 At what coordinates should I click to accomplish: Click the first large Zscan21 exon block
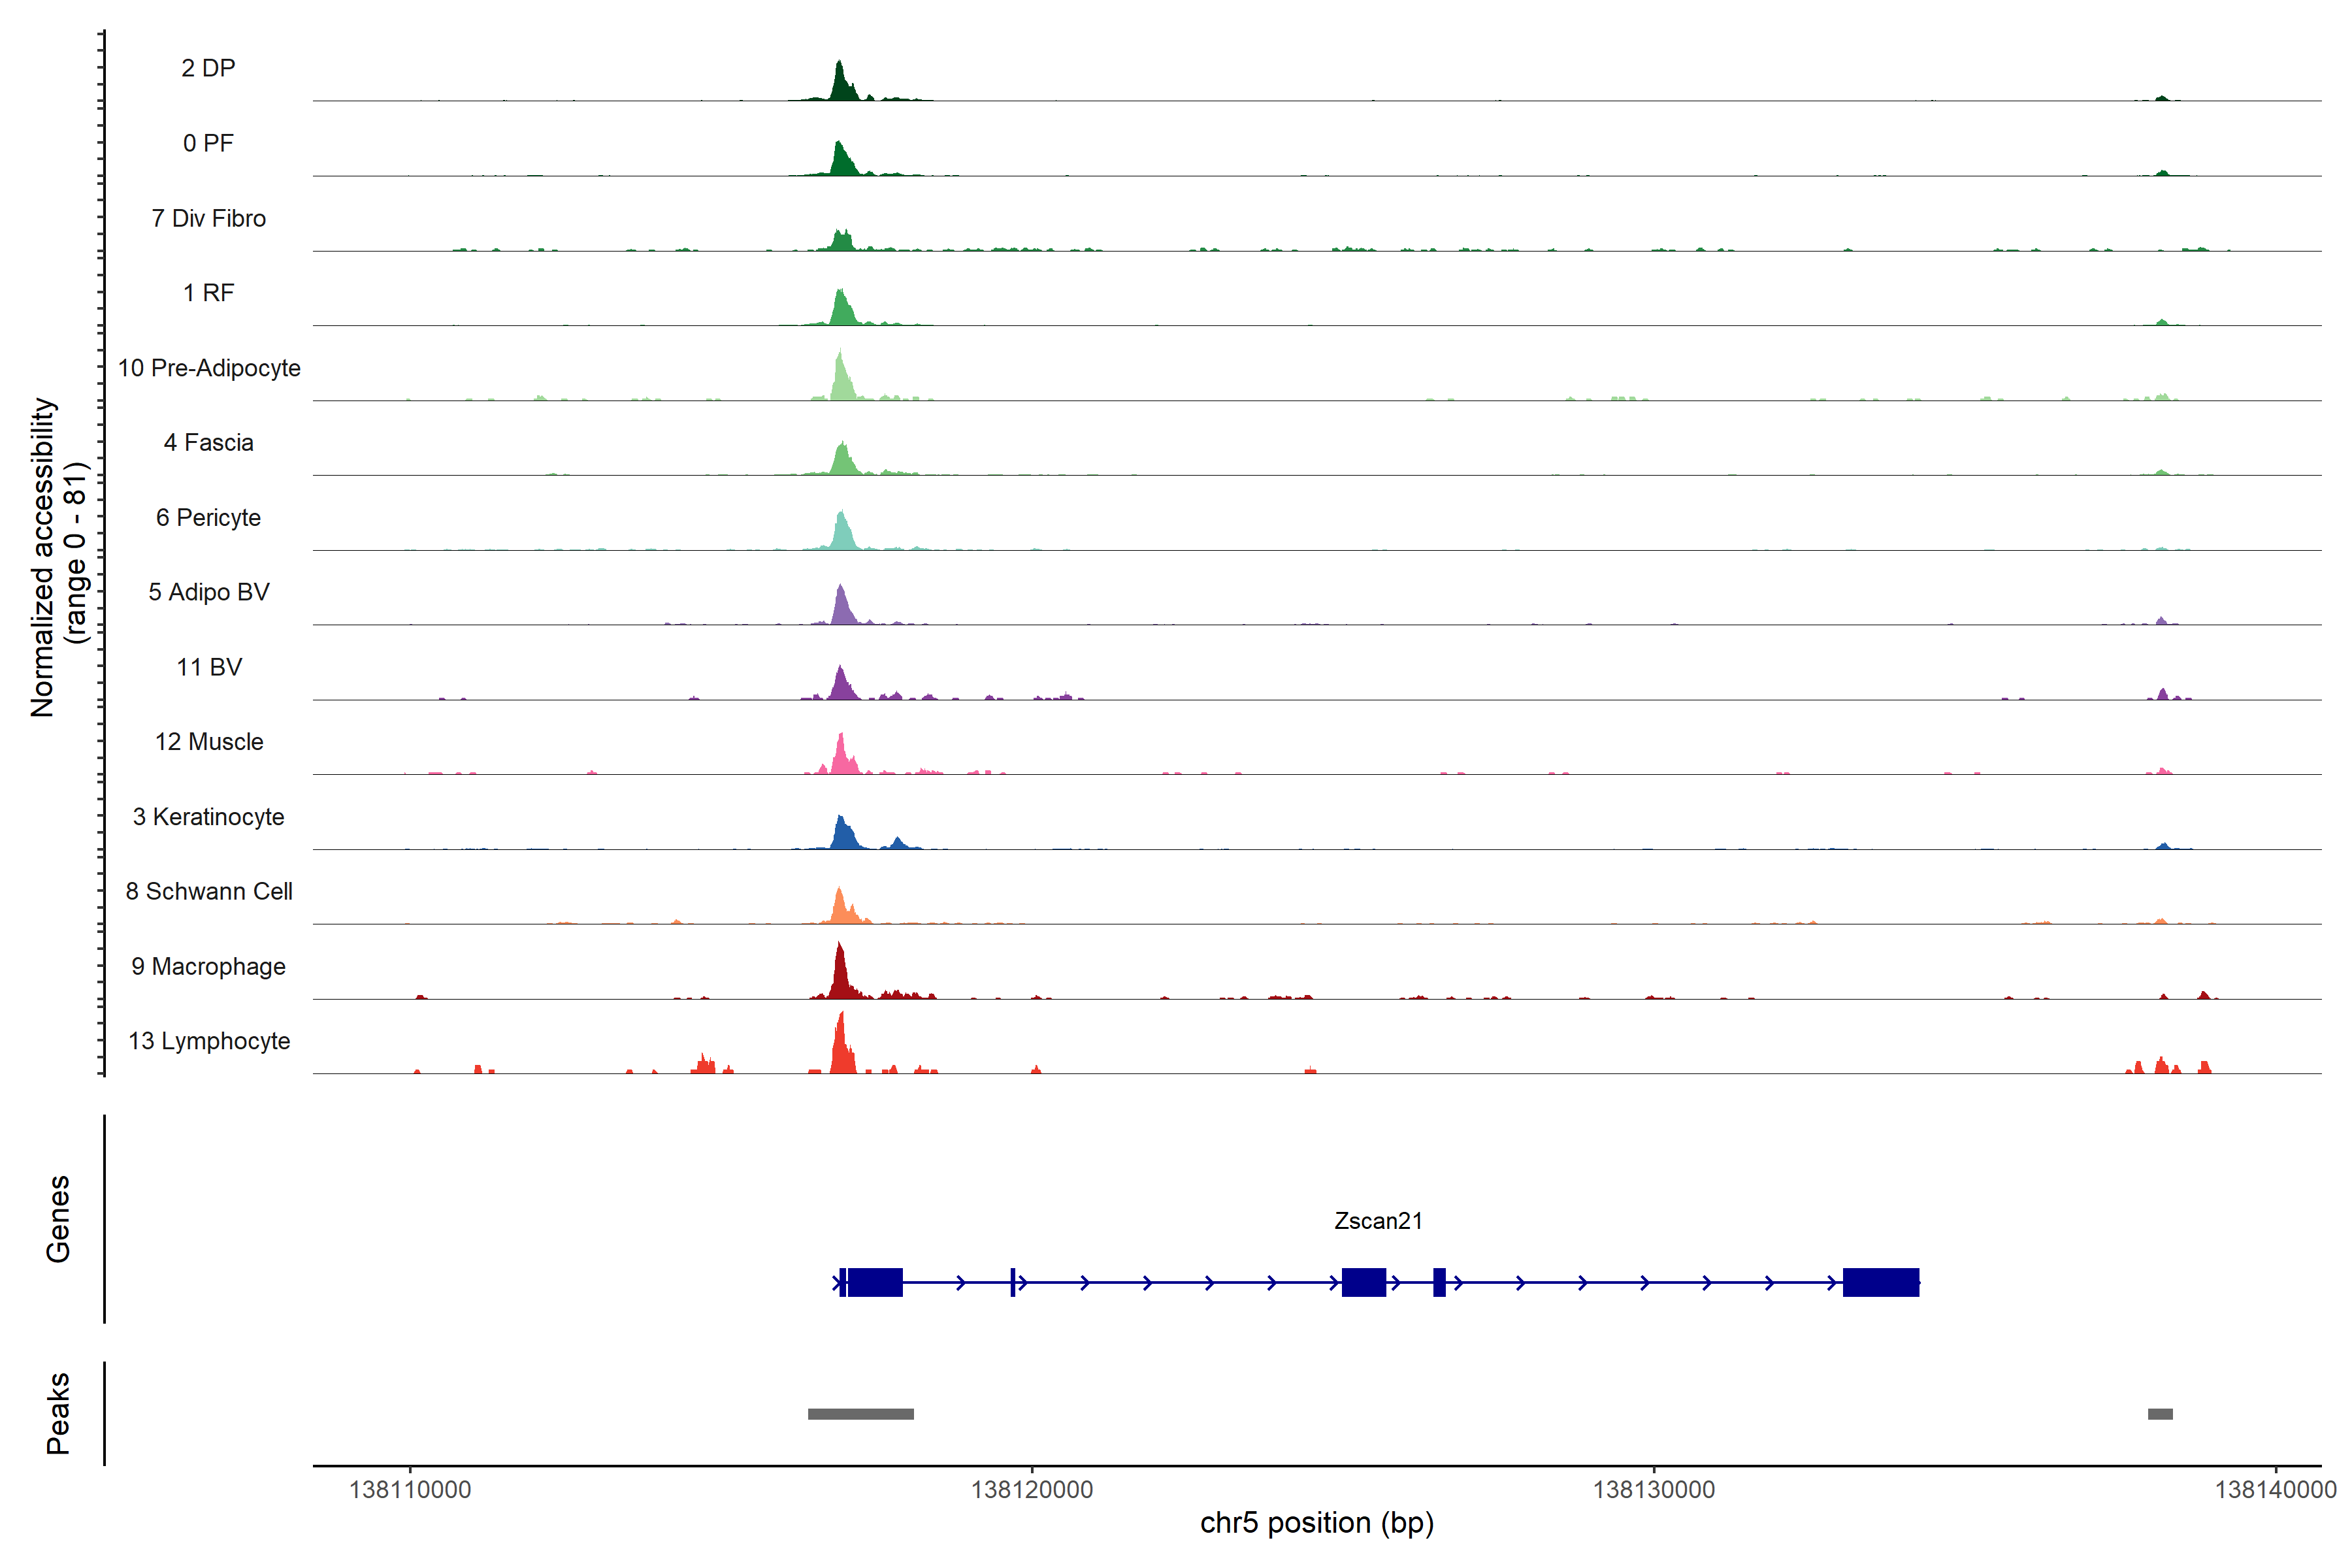pyautogui.click(x=875, y=1282)
